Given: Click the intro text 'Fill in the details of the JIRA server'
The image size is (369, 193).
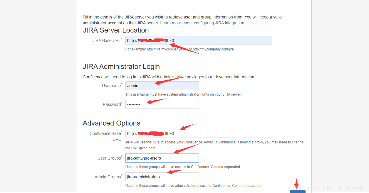Looking at the screenshot, I should tap(182, 20).
